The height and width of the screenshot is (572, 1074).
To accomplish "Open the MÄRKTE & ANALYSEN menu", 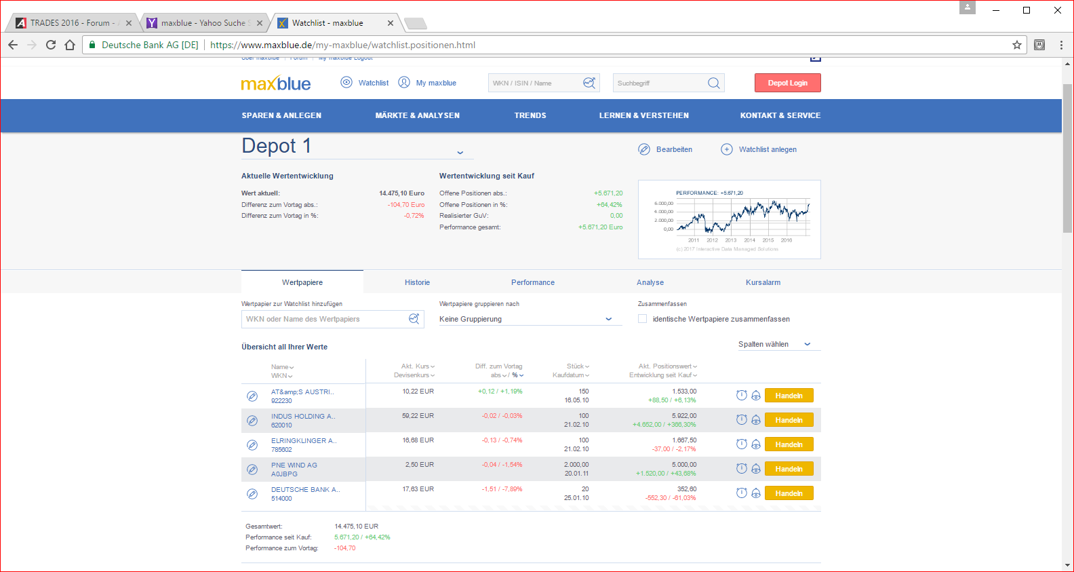I will [417, 115].
